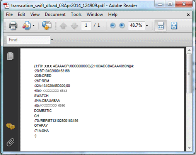Viewport: 196px width, 155px height.
Task: Open the Find options dropdown arrow
Action: (x=52, y=40)
